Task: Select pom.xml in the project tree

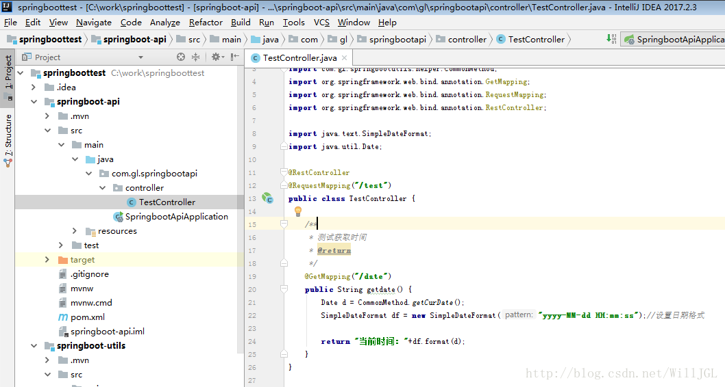Action: tap(87, 317)
